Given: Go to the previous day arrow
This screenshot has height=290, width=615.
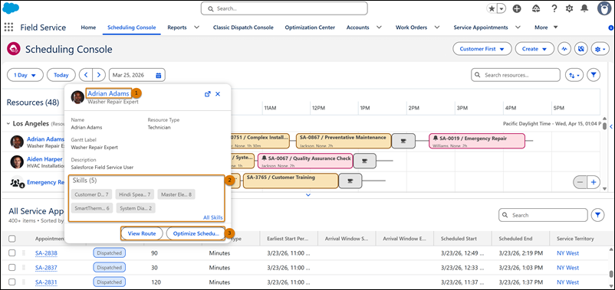Looking at the screenshot, I should click(86, 75).
